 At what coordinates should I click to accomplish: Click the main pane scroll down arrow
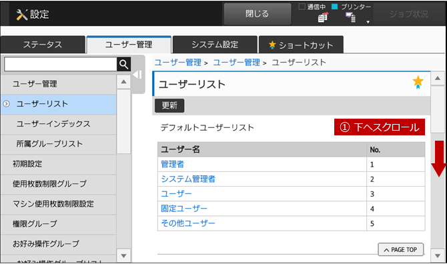point(437,256)
